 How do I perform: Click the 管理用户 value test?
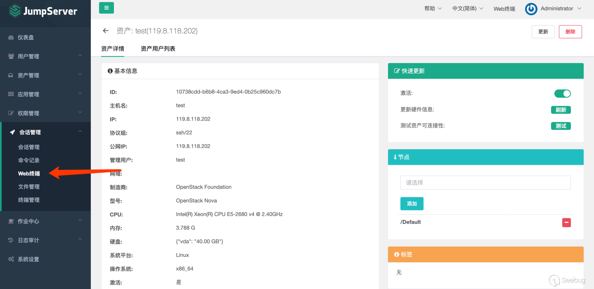(180, 160)
